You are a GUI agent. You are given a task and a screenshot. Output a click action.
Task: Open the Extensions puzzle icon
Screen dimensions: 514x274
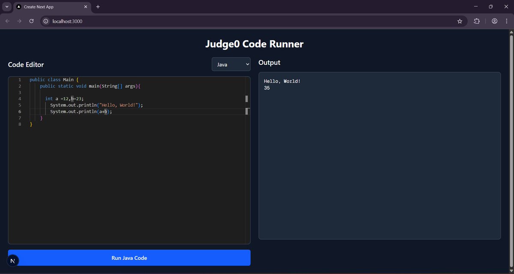476,21
